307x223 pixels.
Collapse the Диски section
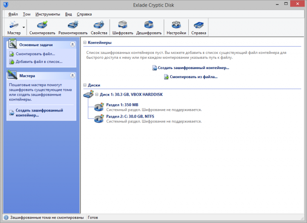(85, 85)
